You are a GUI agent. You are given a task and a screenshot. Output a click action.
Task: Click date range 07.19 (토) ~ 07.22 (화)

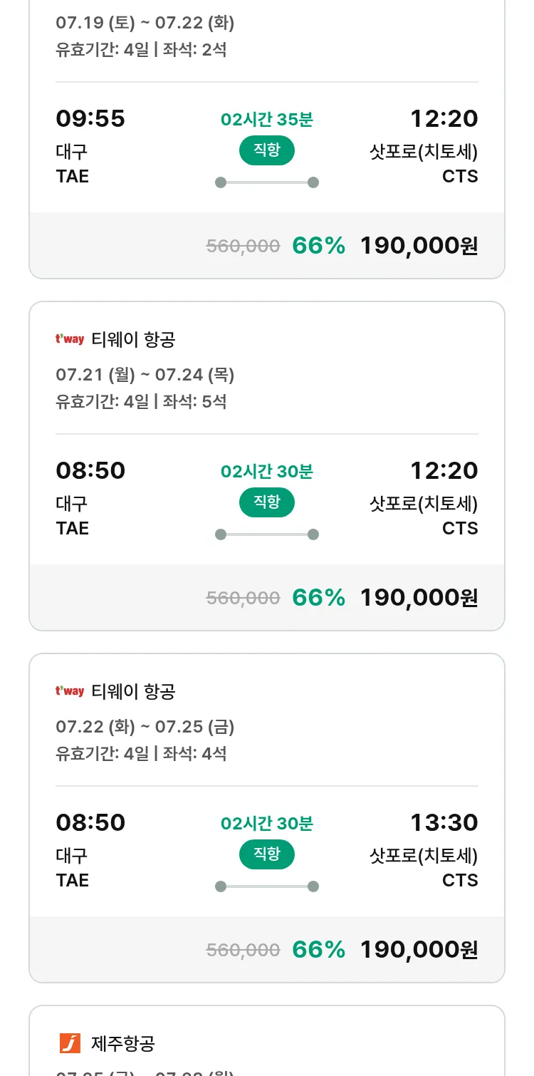145,23
